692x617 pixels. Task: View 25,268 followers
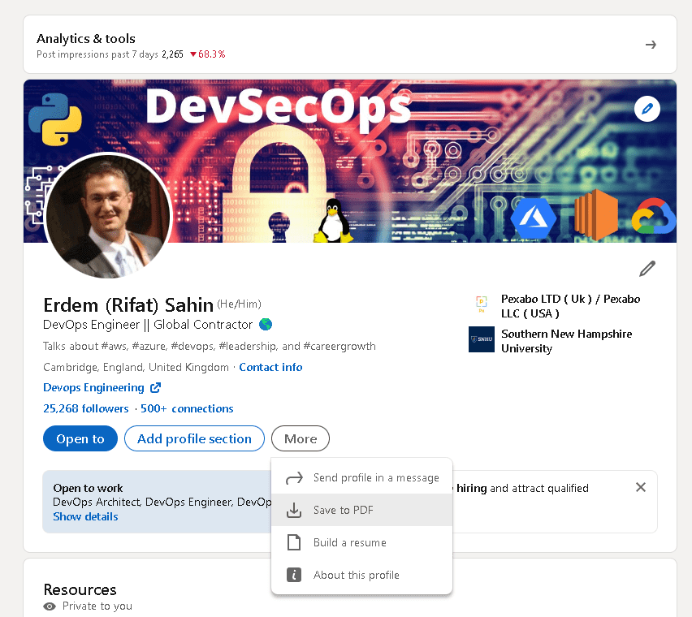point(85,408)
